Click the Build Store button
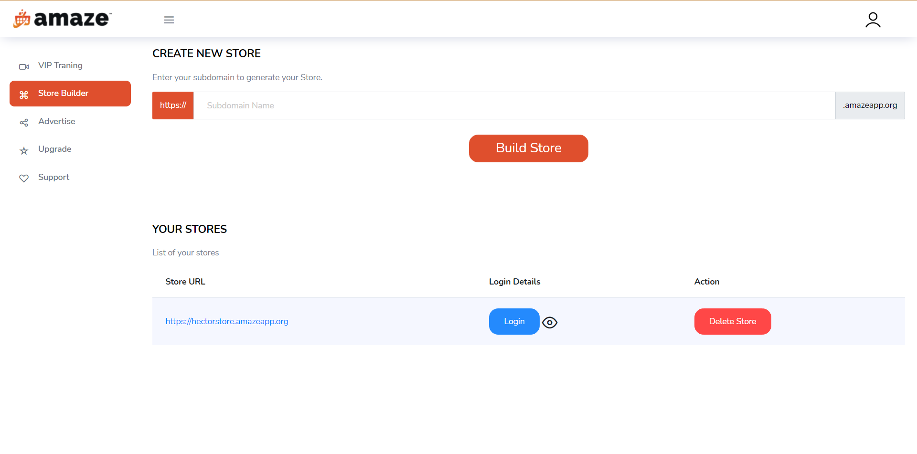This screenshot has height=454, width=917. pos(529,148)
